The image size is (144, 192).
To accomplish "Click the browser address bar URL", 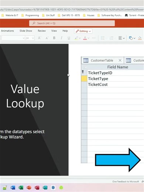I will (x=72, y=9).
